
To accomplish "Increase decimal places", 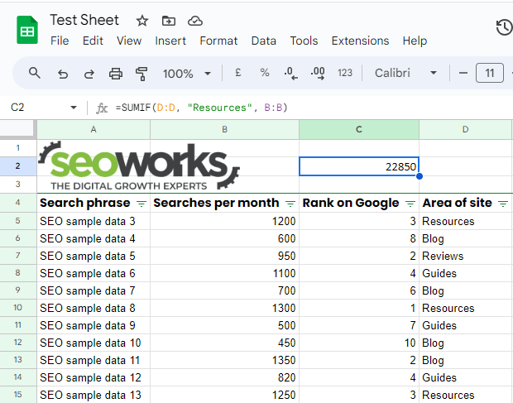I will pos(318,74).
